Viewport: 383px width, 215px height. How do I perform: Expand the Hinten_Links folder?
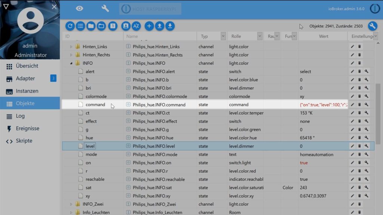(x=71, y=47)
